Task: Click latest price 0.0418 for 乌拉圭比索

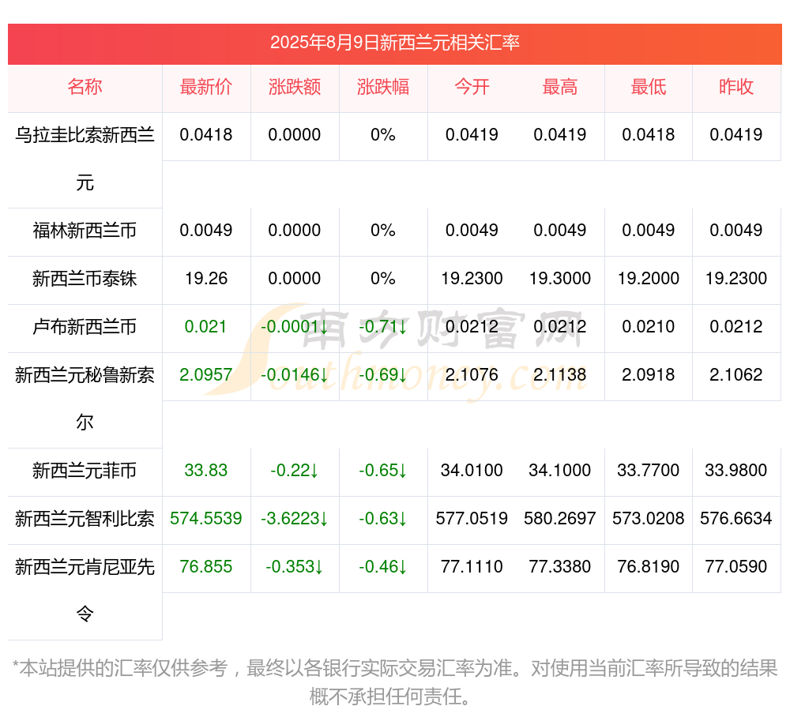Action: click(206, 135)
